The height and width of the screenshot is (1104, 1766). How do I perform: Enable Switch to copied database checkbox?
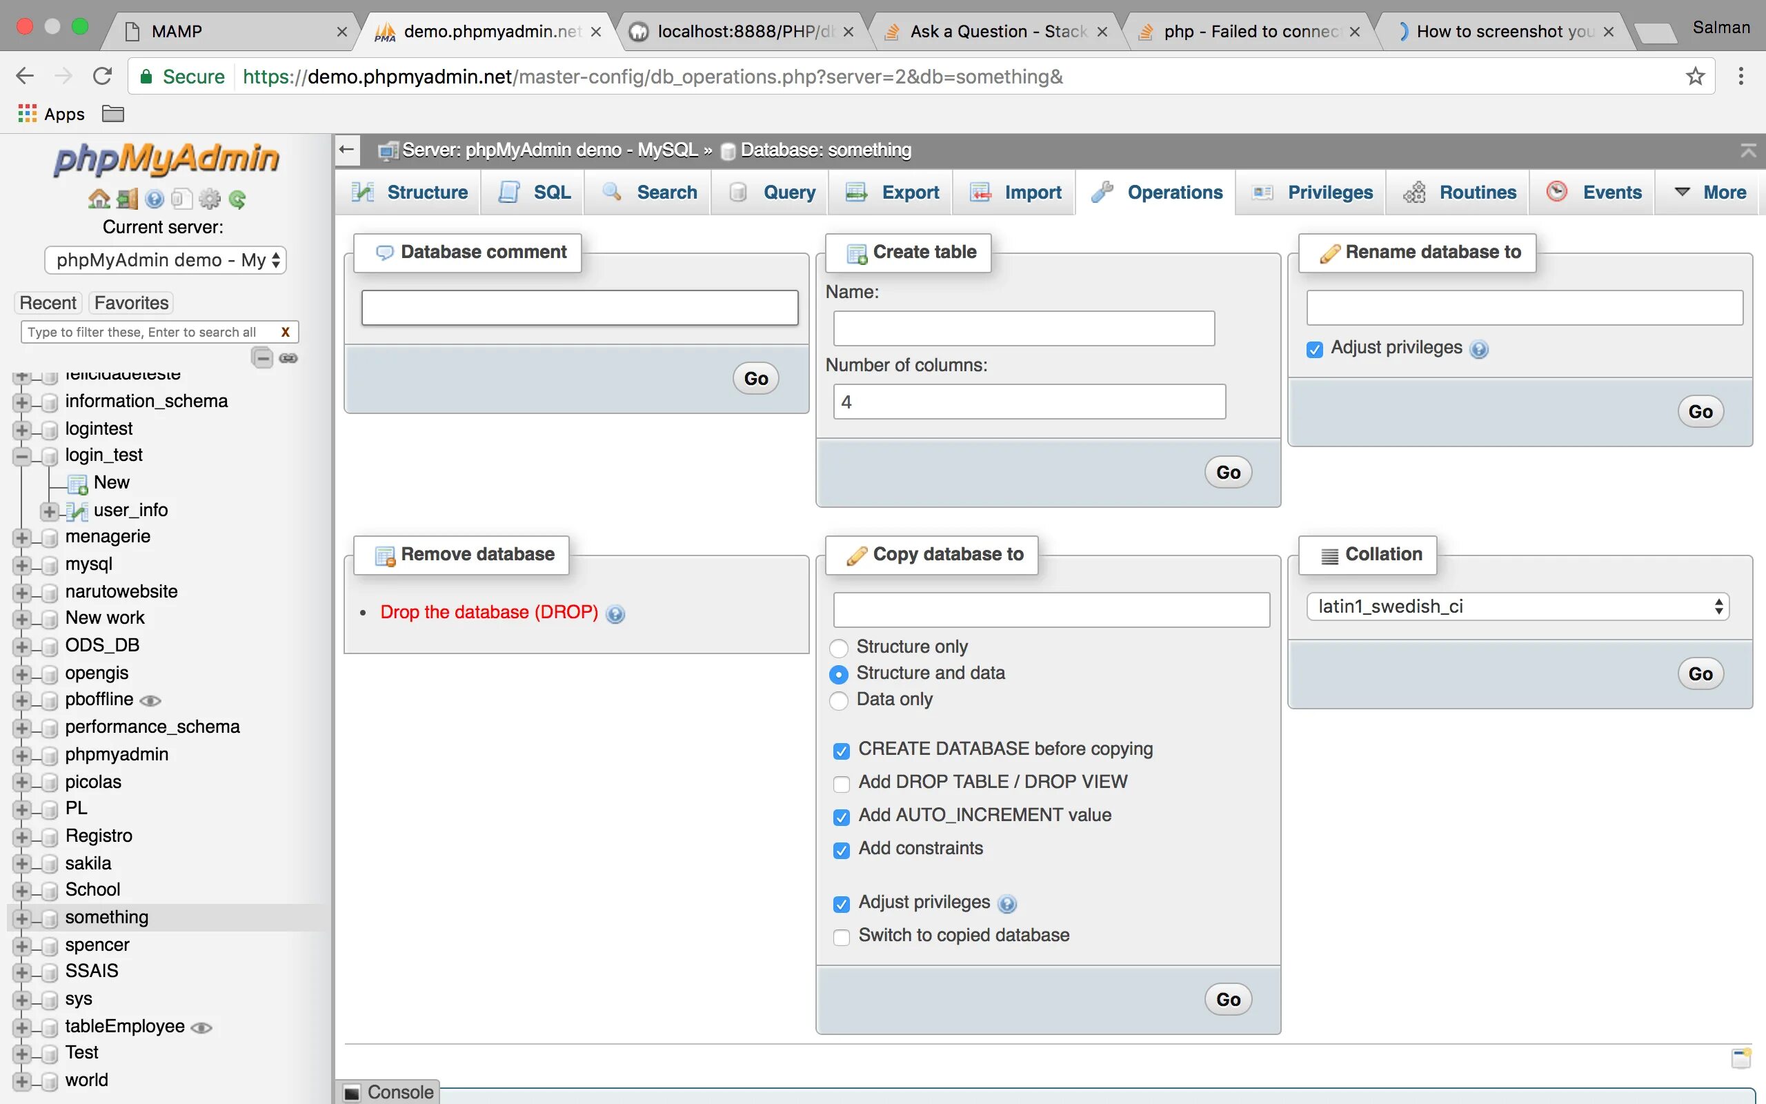click(842, 937)
